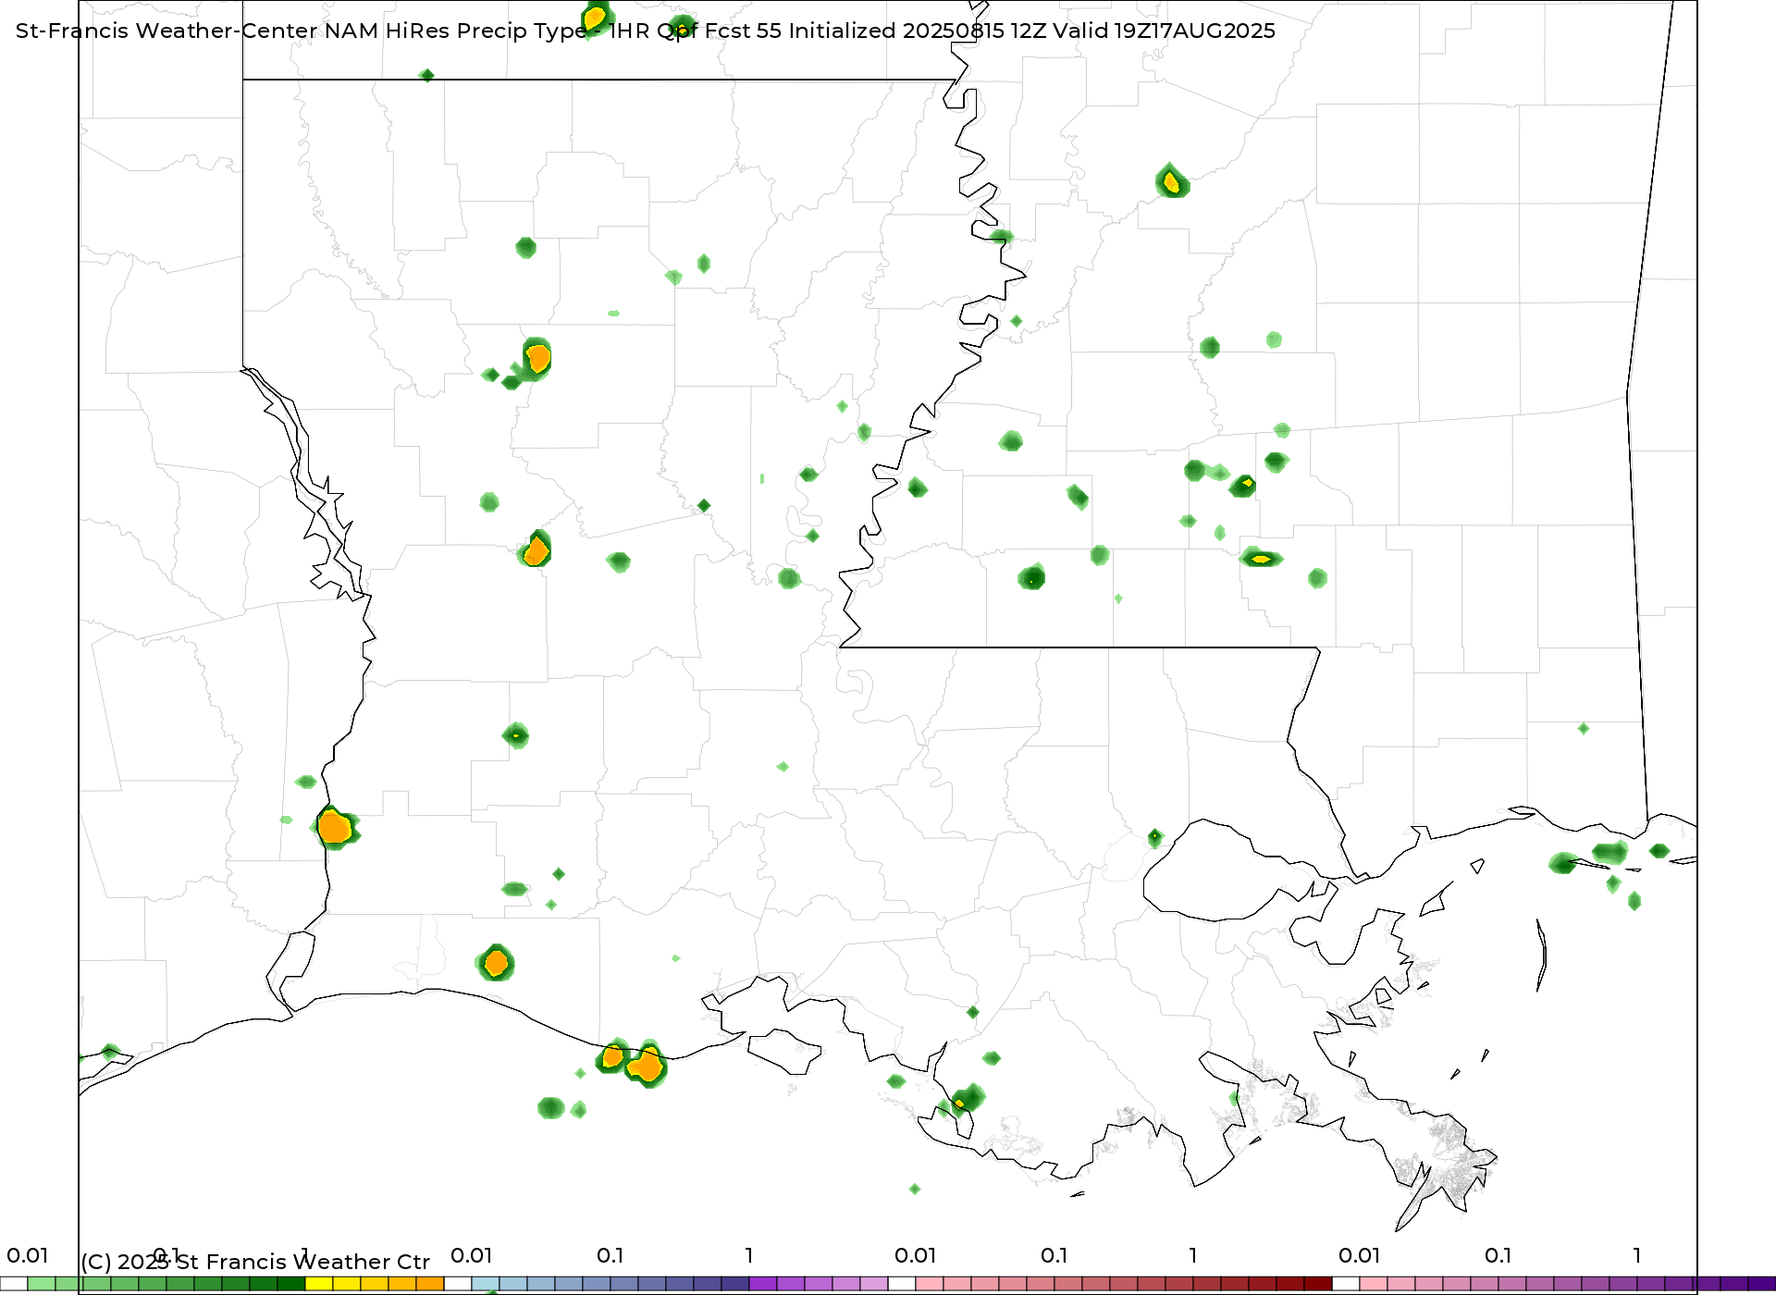Click the 0.01 label above the red scale
Screen dimensions: 1776x1295
pos(915,1255)
